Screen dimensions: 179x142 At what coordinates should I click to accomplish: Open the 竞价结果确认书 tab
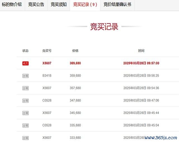pyautogui.click(x=117, y=4)
